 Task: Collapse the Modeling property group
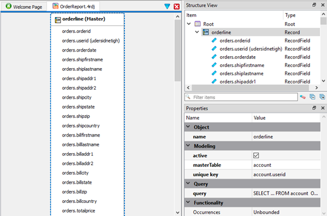188,146
